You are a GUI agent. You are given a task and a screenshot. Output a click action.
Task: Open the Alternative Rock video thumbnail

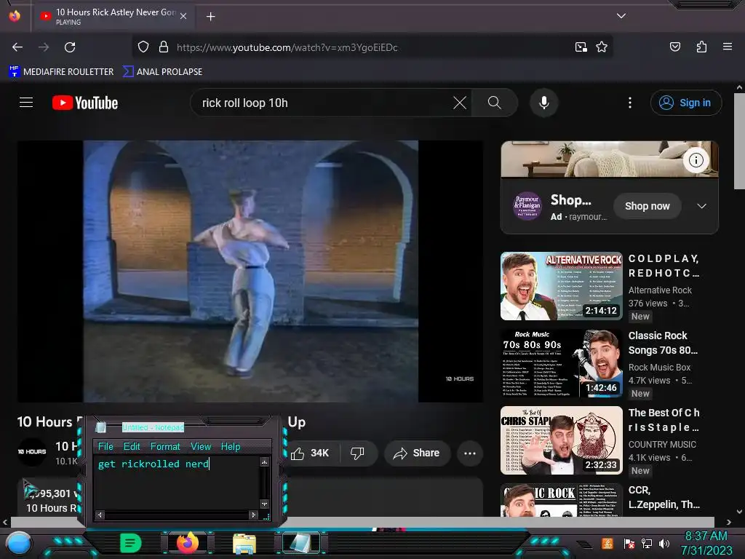click(562, 286)
